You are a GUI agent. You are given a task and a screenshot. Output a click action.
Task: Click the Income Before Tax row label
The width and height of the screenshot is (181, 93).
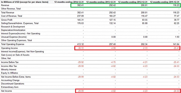[10, 62]
